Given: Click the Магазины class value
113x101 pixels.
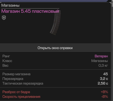Looking at the screenshot, I should [x=100, y=61].
